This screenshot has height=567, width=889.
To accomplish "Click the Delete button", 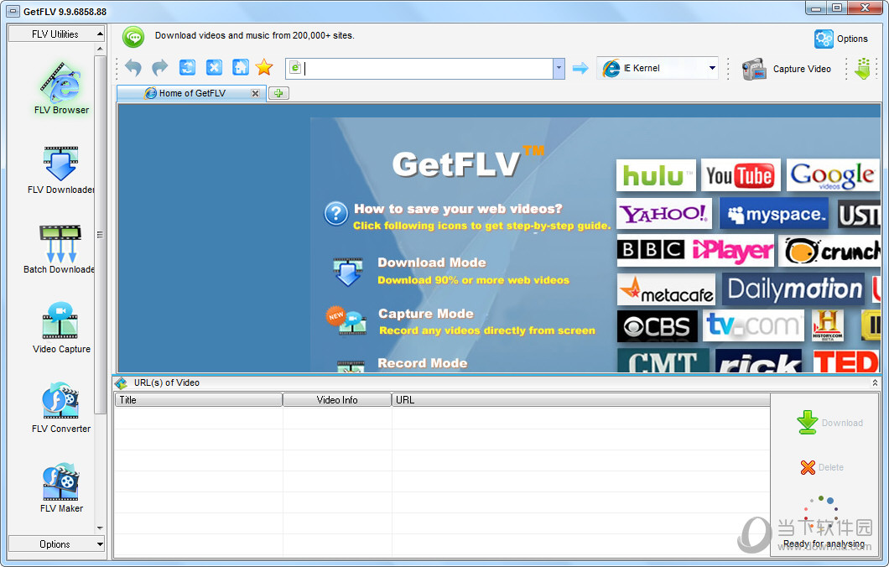I will pyautogui.click(x=822, y=467).
